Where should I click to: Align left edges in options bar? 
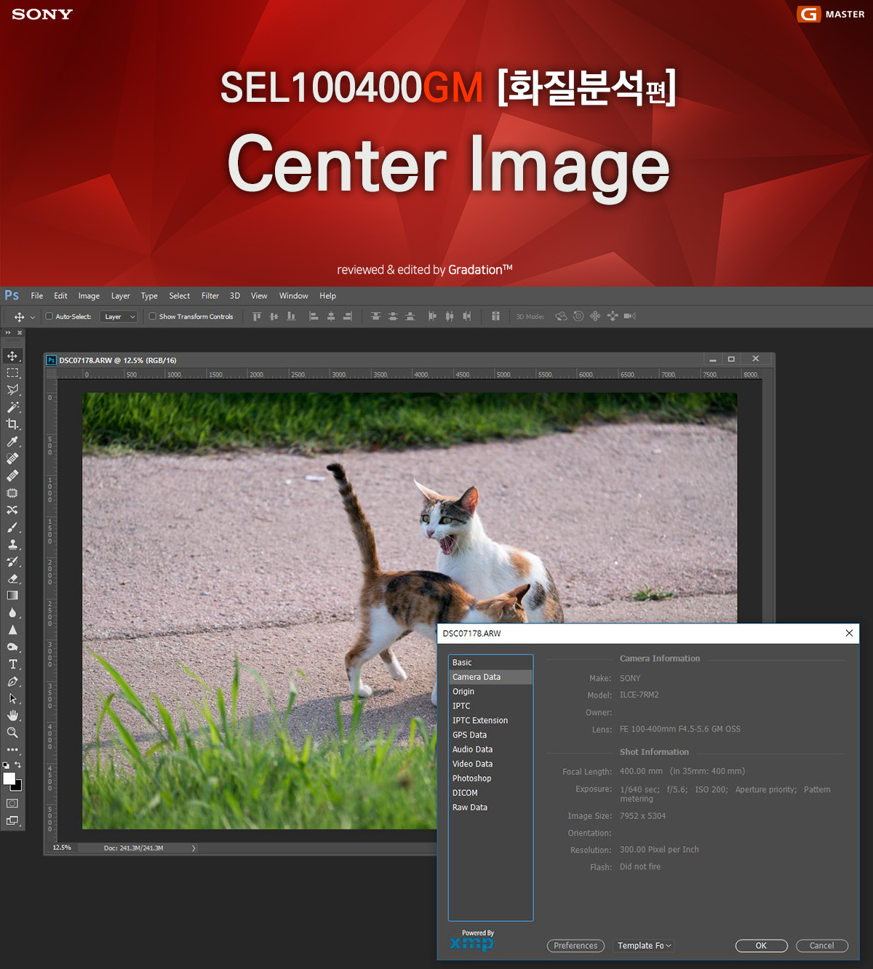pos(314,316)
